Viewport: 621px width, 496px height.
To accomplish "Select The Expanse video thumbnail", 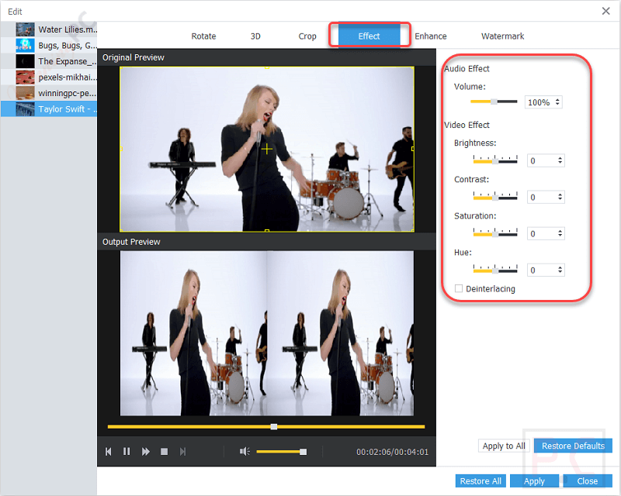I will 25,61.
